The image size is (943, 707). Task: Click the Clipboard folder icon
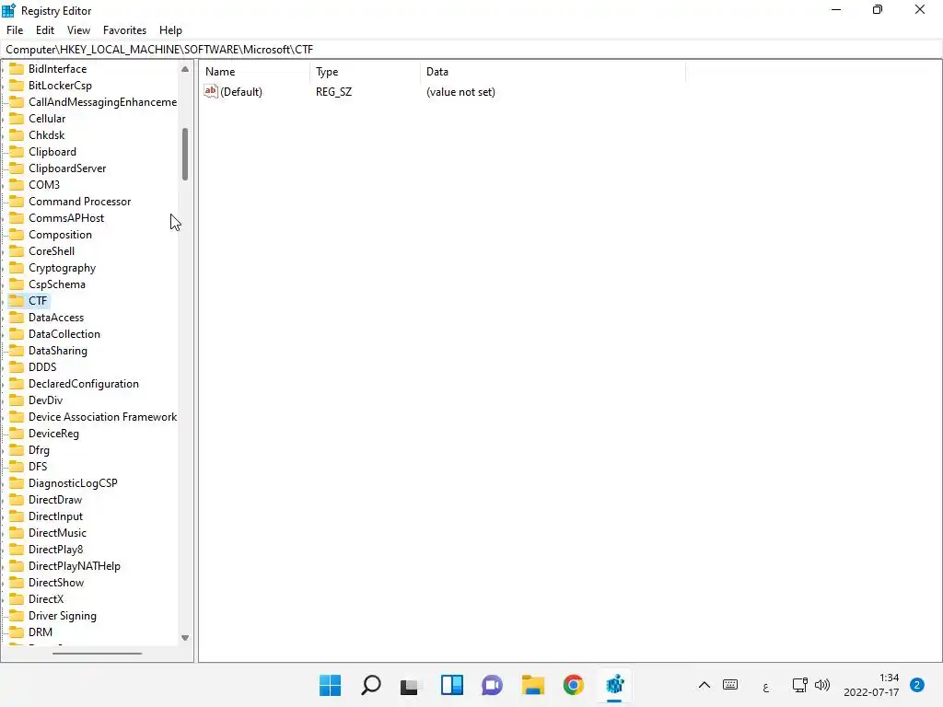[17, 152]
